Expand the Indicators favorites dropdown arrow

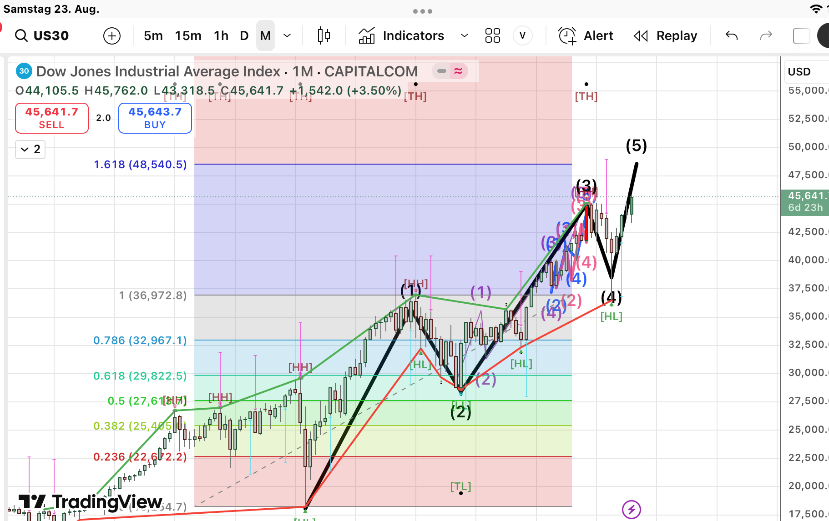pyautogui.click(x=464, y=35)
